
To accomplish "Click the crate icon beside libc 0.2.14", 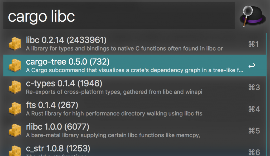I will [15, 44].
